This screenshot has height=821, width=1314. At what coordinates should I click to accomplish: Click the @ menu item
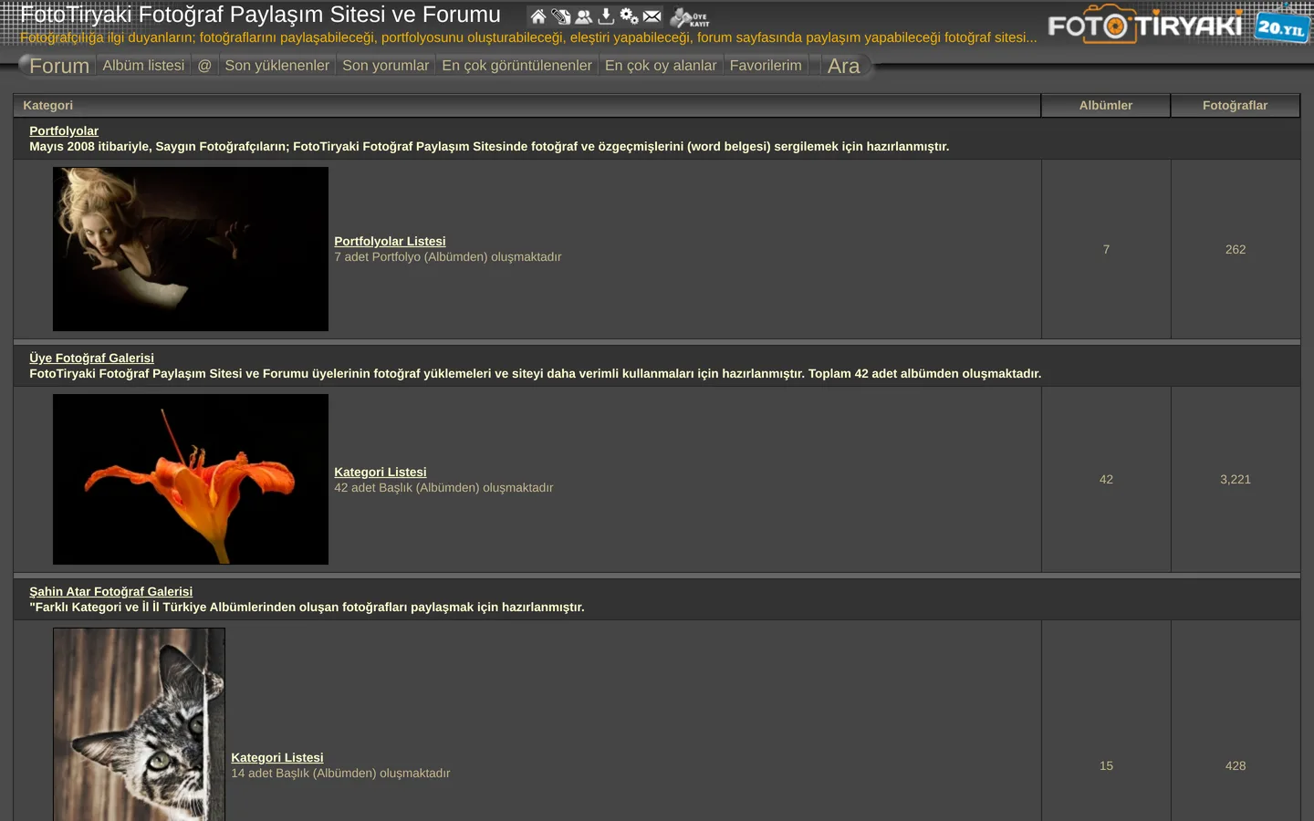click(204, 66)
